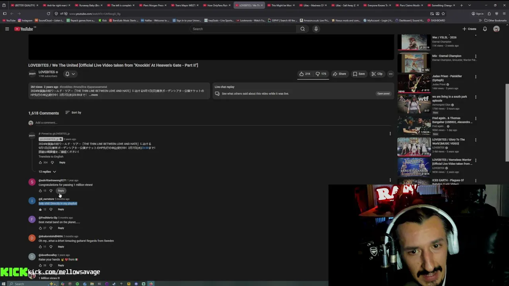Open the Instagram bookmark
This screenshot has height=286, width=509.
click(25, 20)
